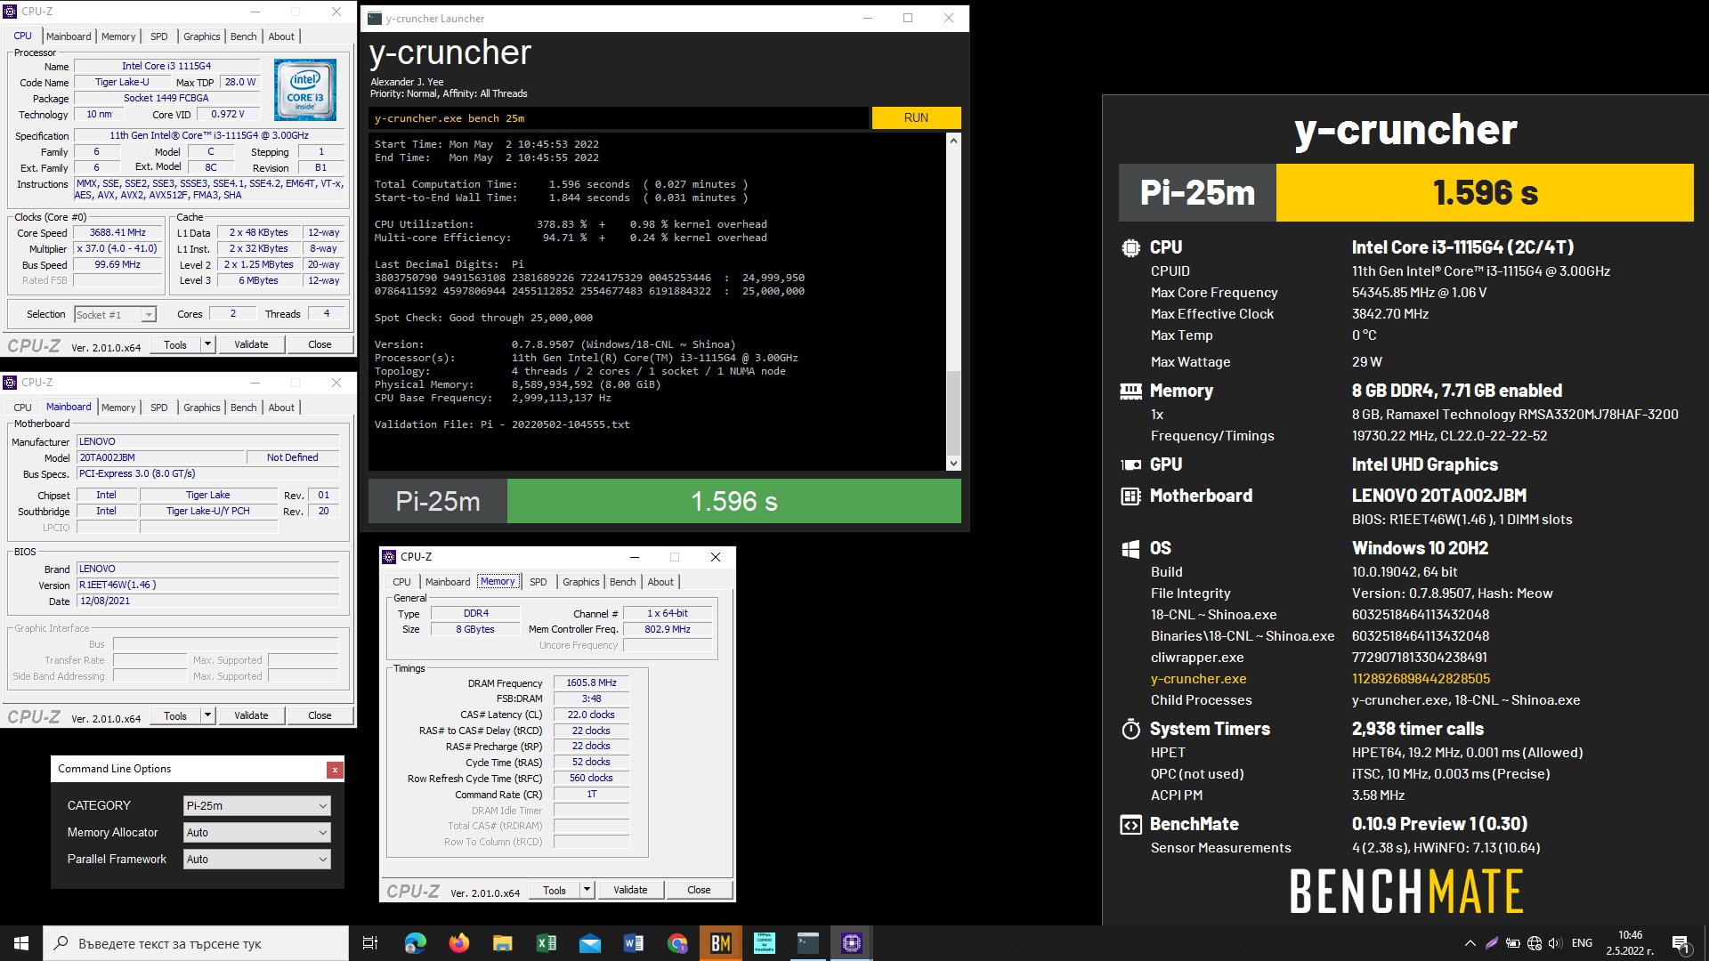Click the GPU icon in BenchMate panel
Viewport: 1709px width, 961px height.
(x=1130, y=464)
